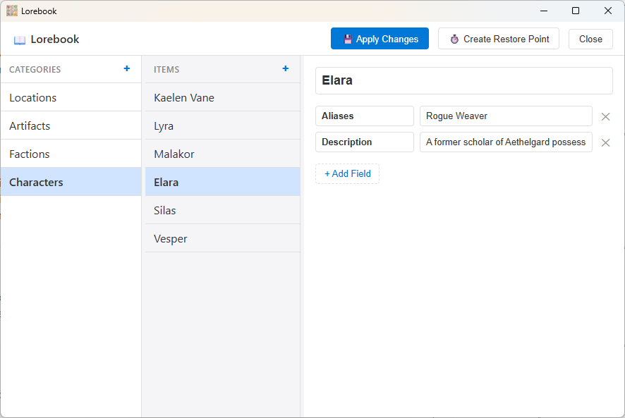625x418 pixels.
Task: Edit the Elara name field
Action: click(463, 80)
